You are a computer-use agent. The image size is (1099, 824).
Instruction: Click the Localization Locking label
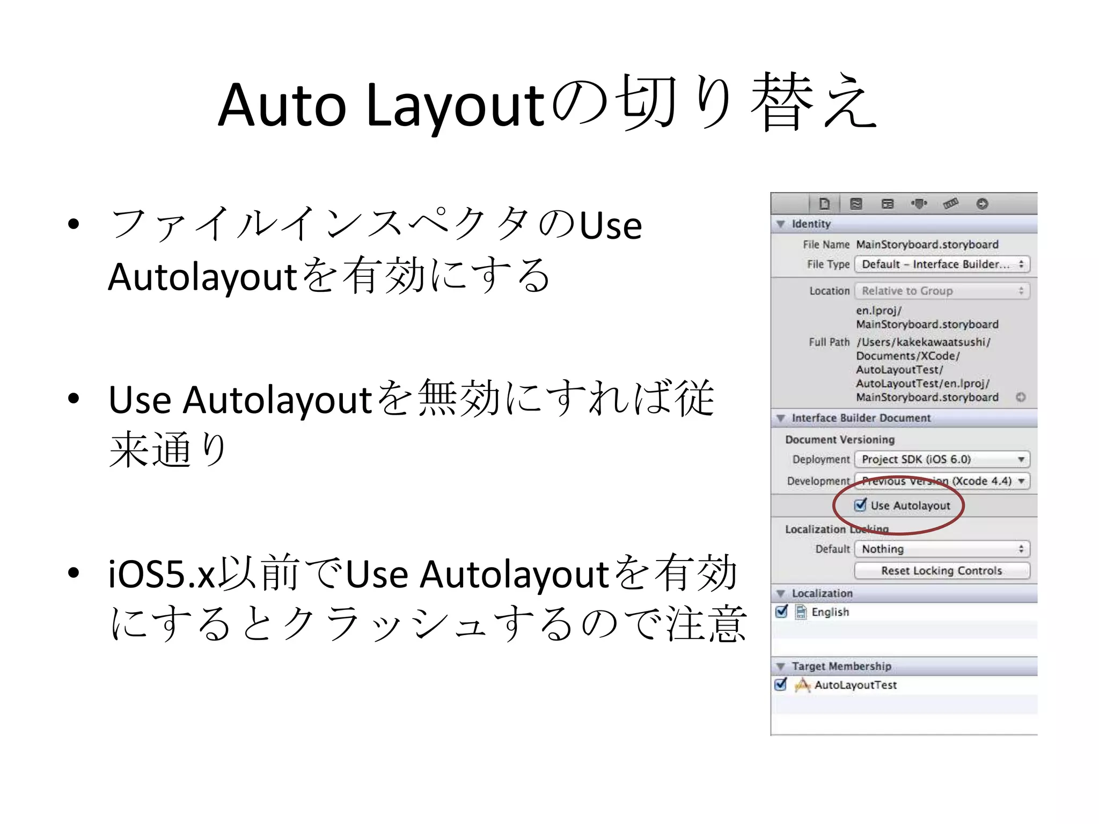[x=837, y=529]
